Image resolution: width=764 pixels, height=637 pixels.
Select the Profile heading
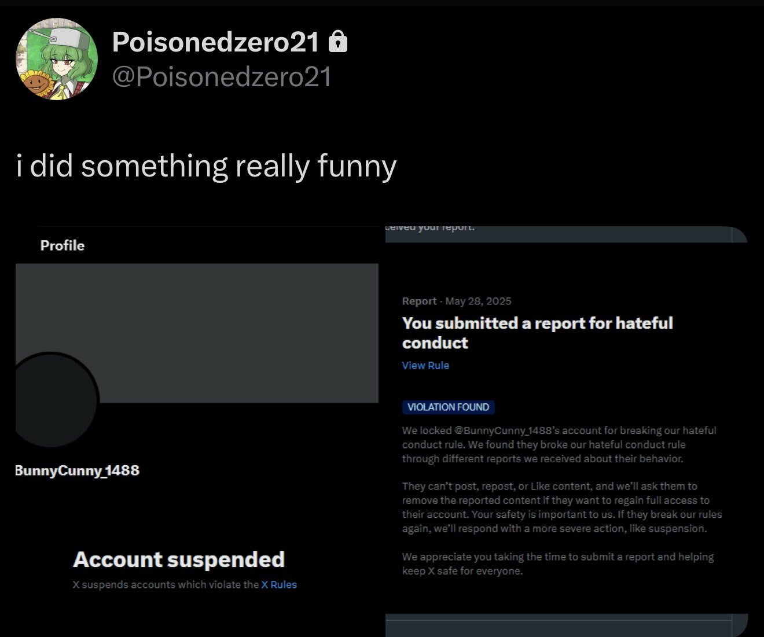(63, 245)
